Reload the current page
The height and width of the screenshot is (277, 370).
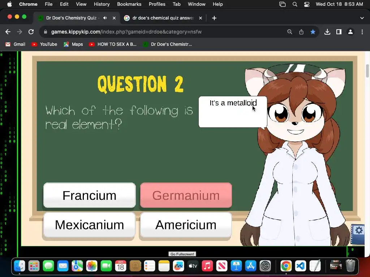pos(31,32)
